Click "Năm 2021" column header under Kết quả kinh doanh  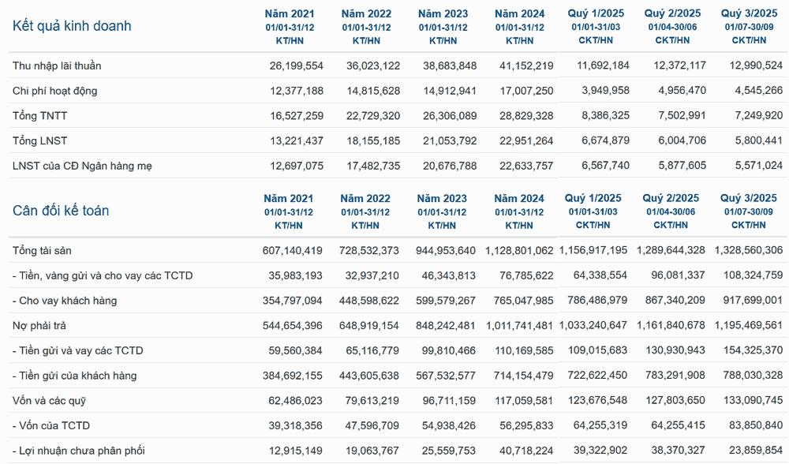coord(290,13)
